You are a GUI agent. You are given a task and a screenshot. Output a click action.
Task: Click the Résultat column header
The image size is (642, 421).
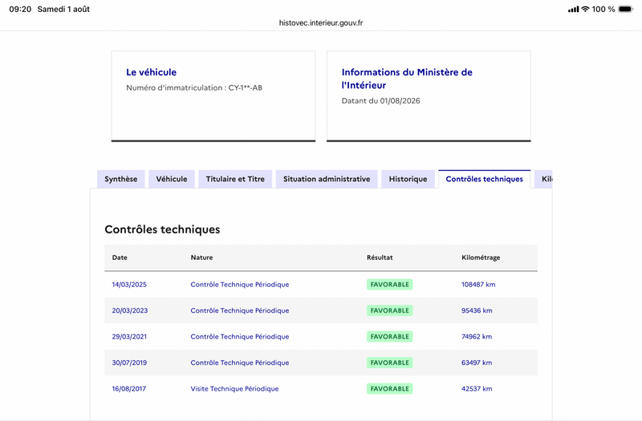pos(380,257)
